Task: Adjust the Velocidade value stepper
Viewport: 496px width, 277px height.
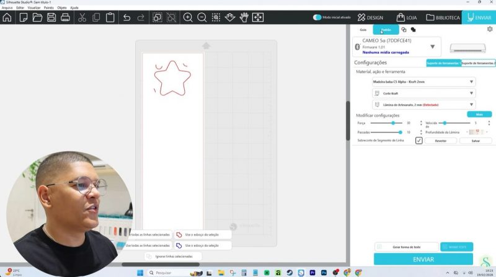Action: click(x=489, y=123)
